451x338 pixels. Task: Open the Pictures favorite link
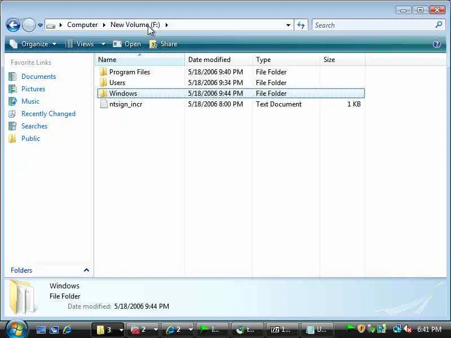tap(33, 89)
